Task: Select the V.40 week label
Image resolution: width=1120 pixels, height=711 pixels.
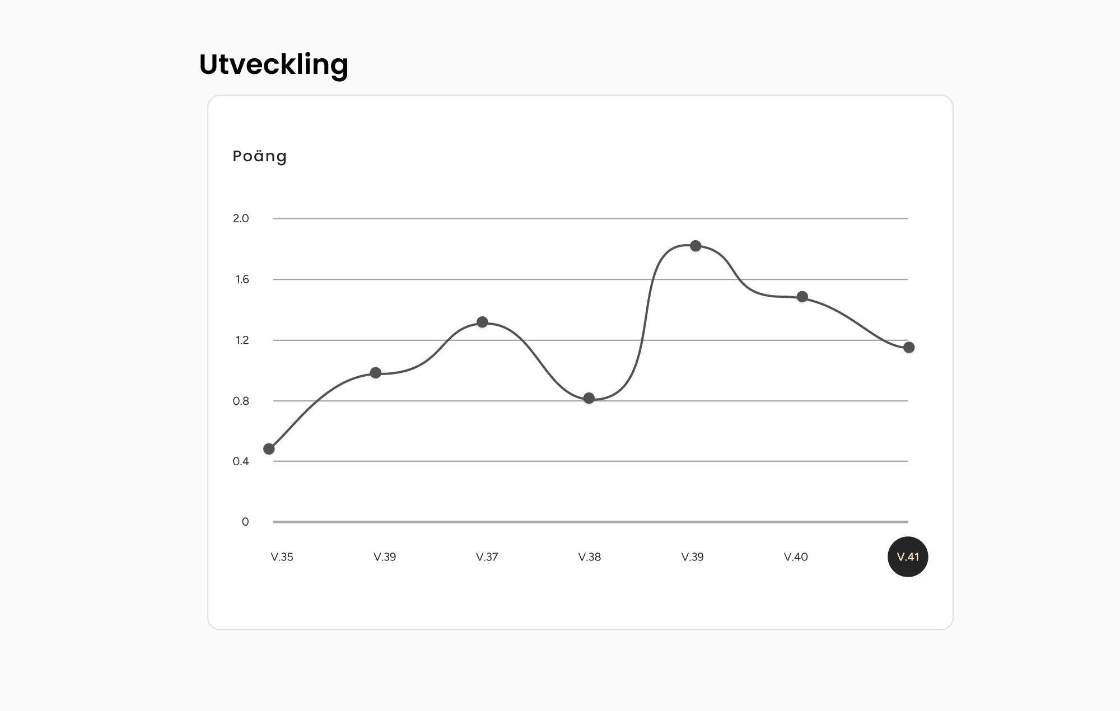Action: click(795, 557)
